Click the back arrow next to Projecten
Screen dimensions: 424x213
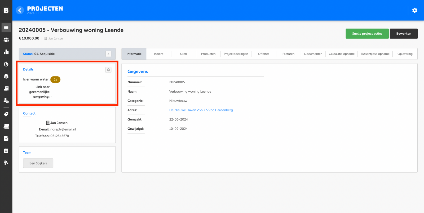click(x=20, y=10)
